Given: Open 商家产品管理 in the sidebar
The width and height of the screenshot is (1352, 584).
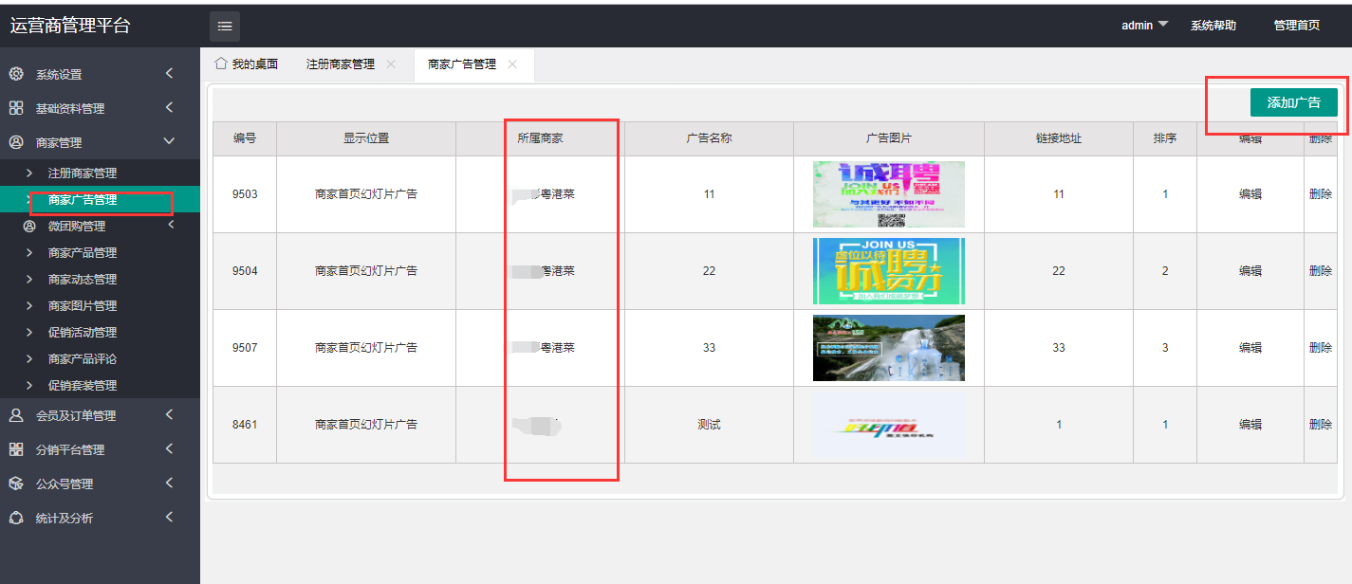Looking at the screenshot, I should point(83,253).
